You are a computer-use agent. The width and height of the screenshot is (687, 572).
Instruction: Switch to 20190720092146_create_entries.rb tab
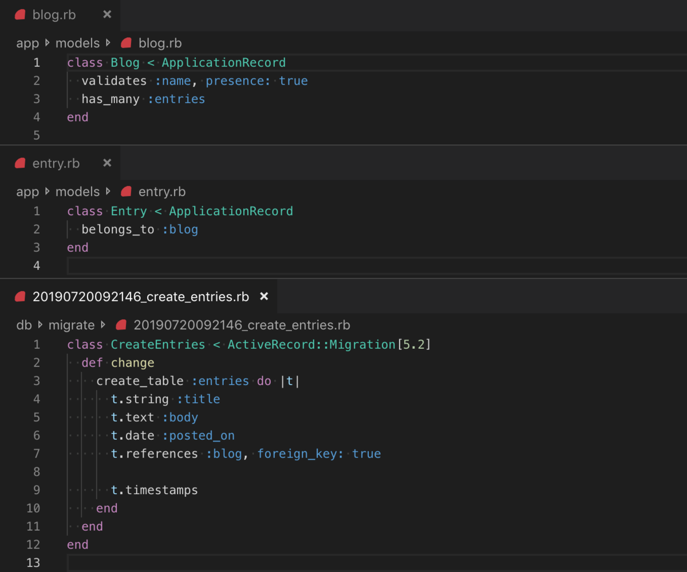140,296
